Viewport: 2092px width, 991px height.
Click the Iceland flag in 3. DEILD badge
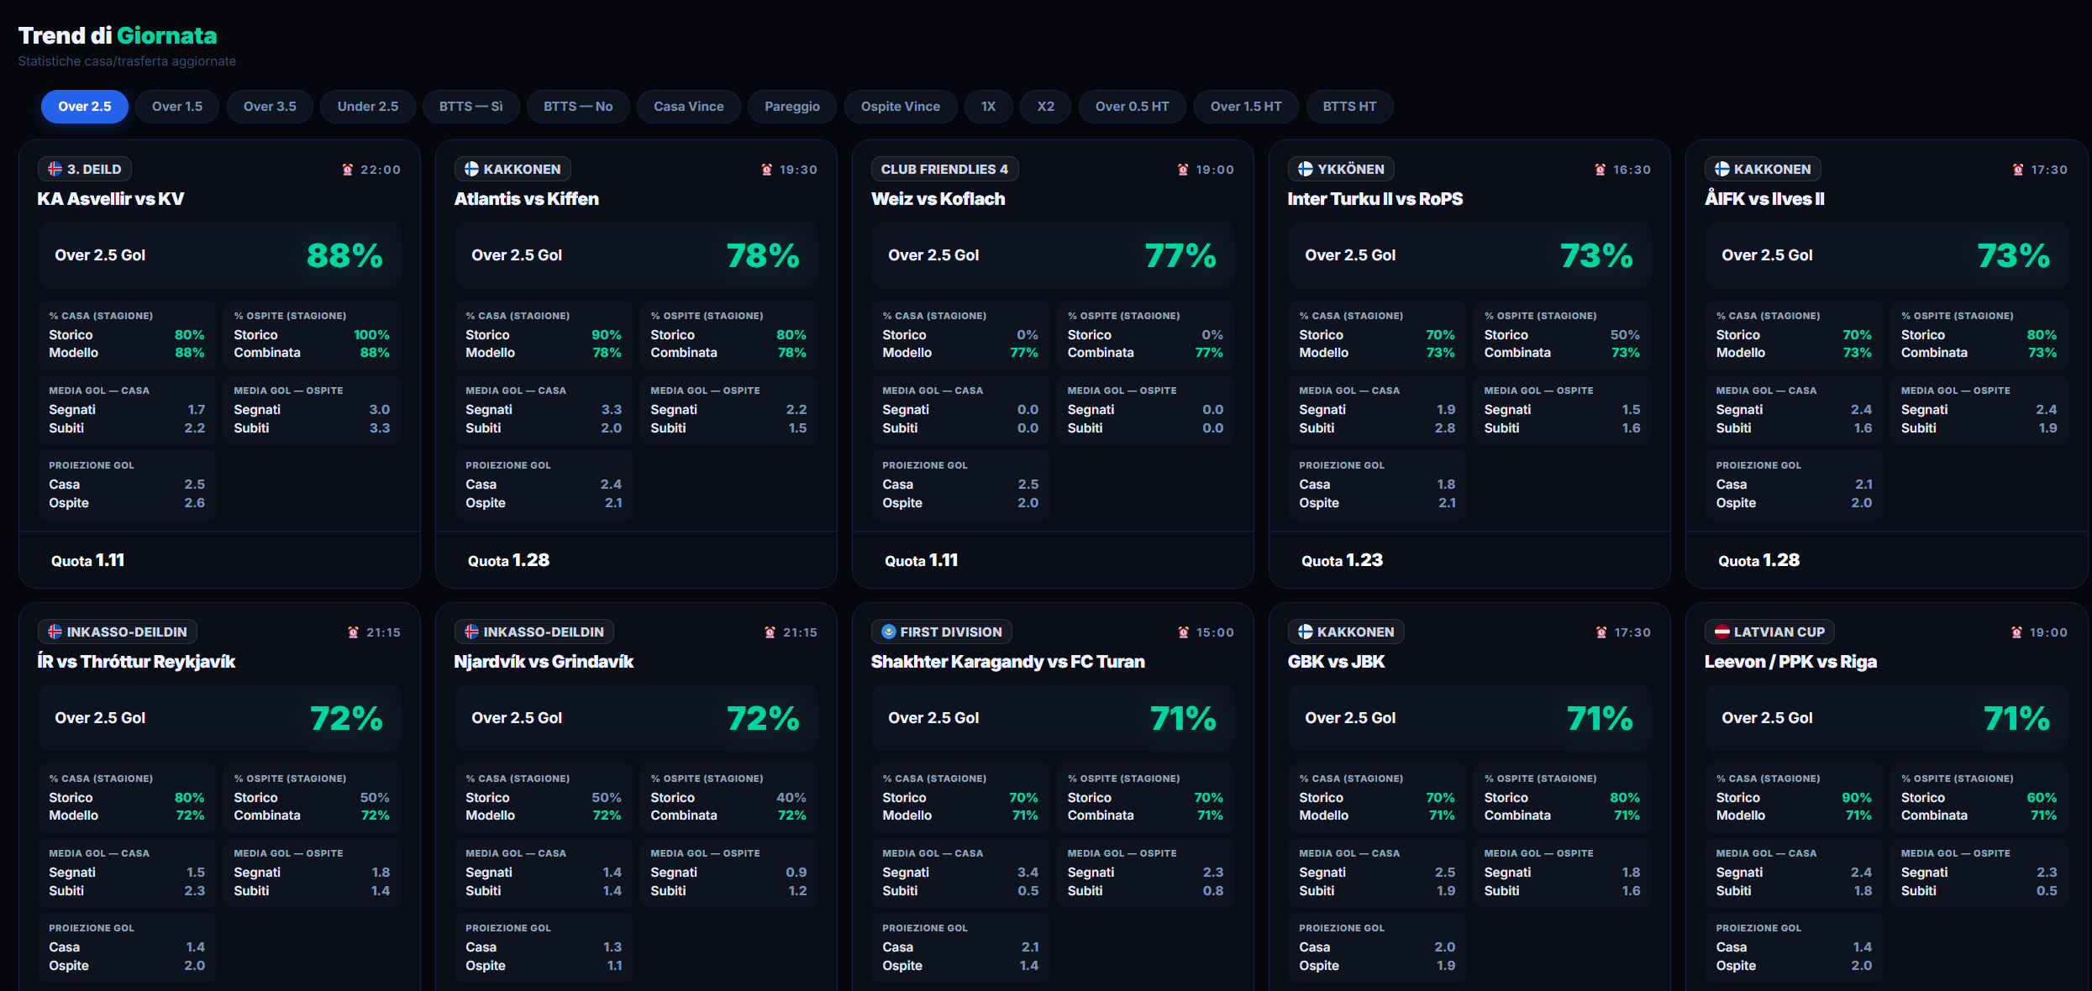(55, 169)
